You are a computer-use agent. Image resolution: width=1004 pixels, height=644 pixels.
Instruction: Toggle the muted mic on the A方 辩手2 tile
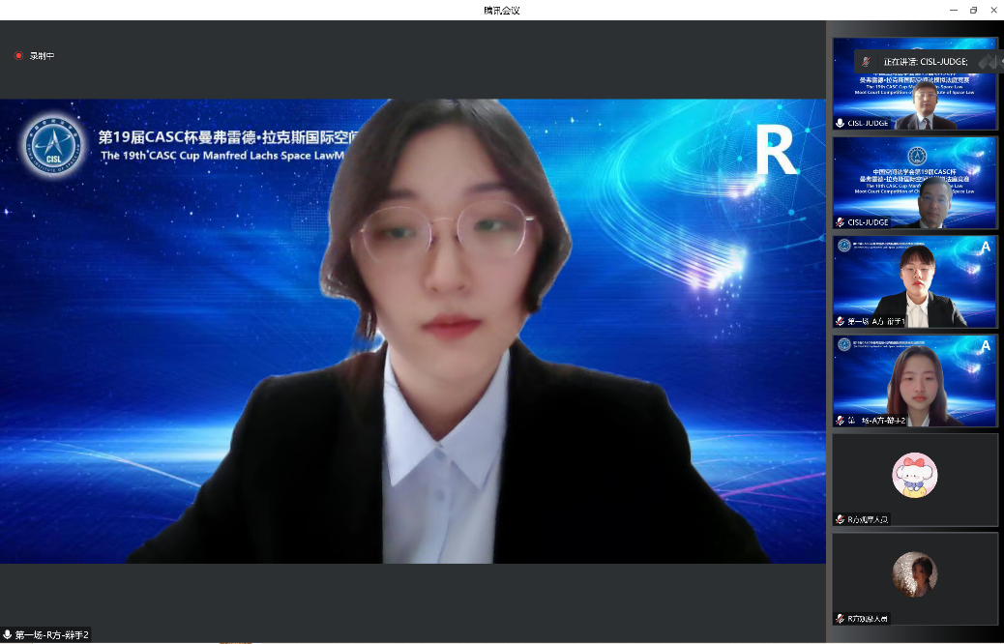pyautogui.click(x=841, y=421)
